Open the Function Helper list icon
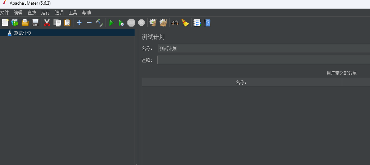 [197, 23]
